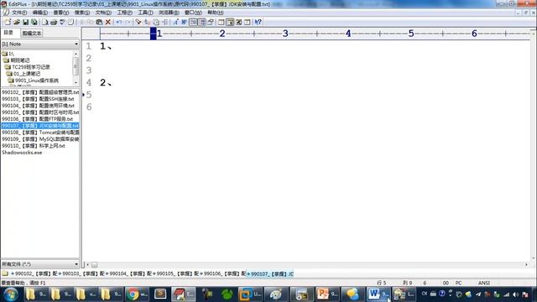537x302 pixels.
Task: Open file 990102 配置超级管理员.txt
Action: (40, 92)
